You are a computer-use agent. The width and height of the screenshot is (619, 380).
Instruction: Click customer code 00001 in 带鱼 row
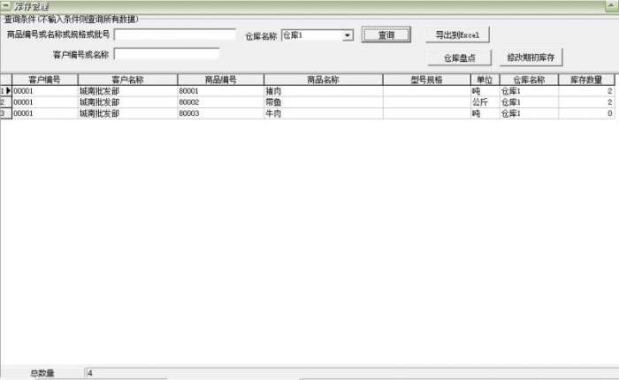pyautogui.click(x=45, y=103)
